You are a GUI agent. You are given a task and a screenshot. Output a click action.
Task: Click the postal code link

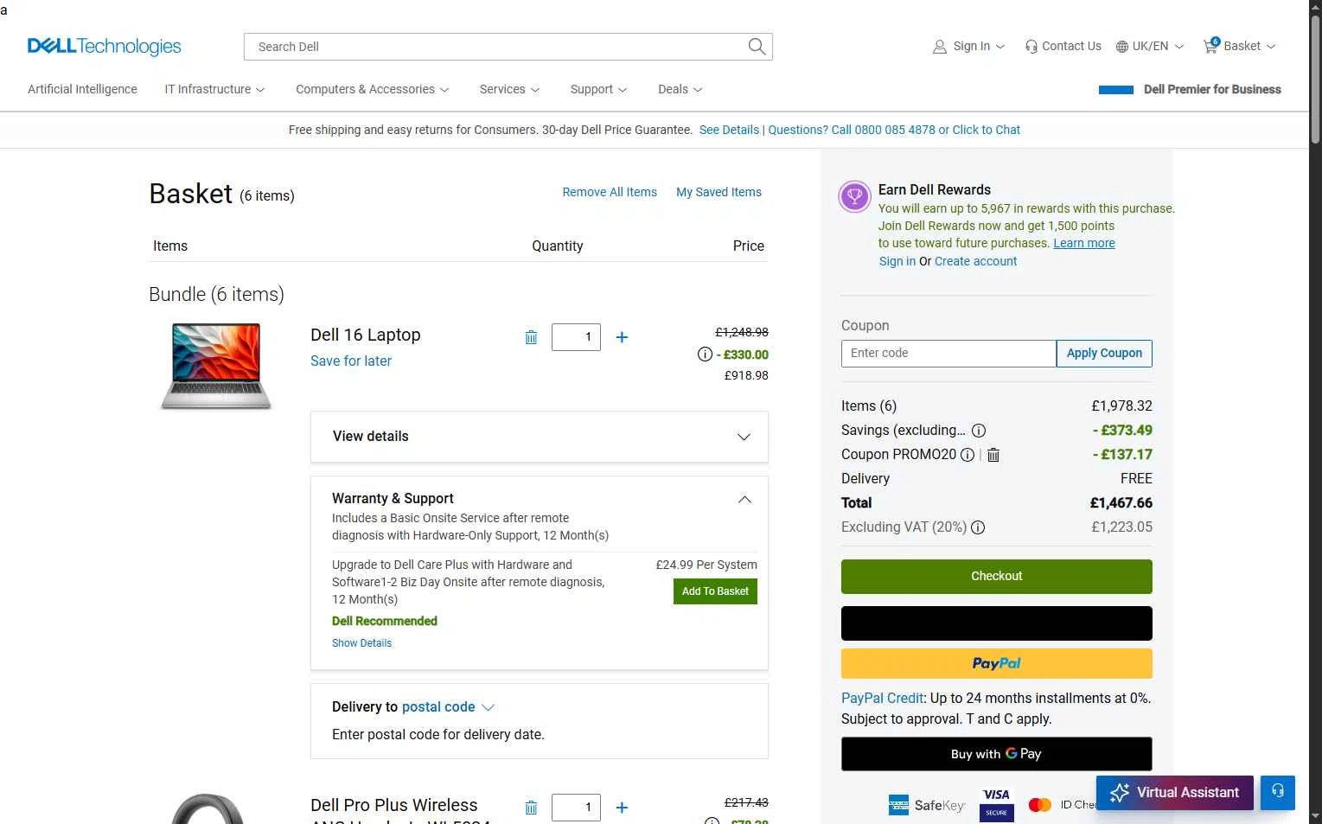(438, 707)
